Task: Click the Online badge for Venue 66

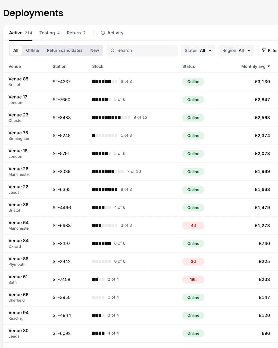Action: (193, 297)
